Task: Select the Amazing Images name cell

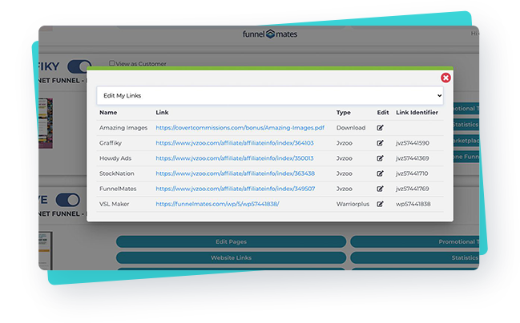Action: 123,128
